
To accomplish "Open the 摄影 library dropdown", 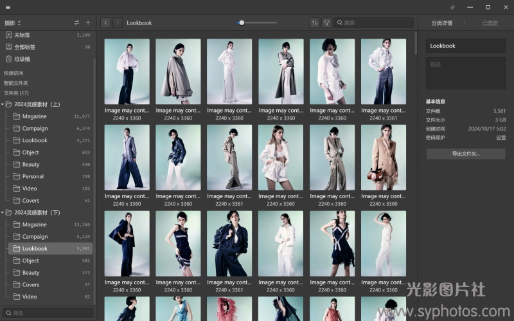I will (x=13, y=23).
